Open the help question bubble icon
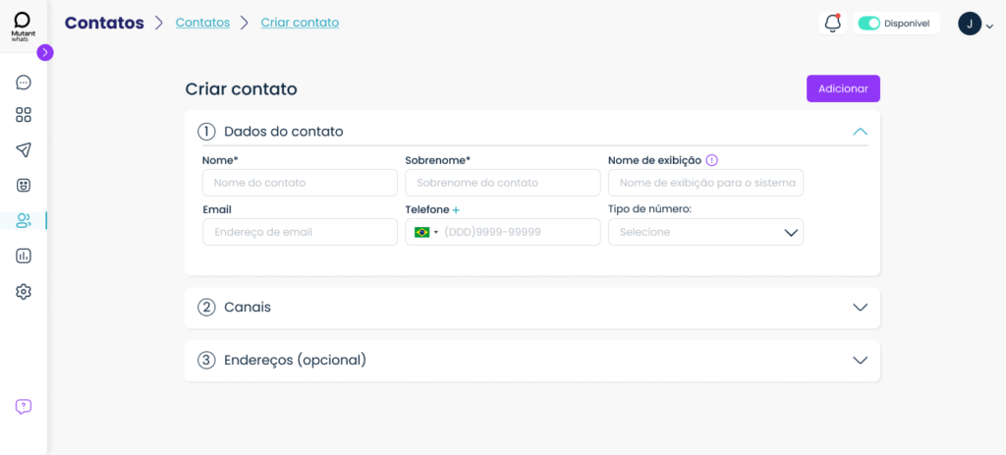Image resolution: width=1006 pixels, height=455 pixels. 24,407
